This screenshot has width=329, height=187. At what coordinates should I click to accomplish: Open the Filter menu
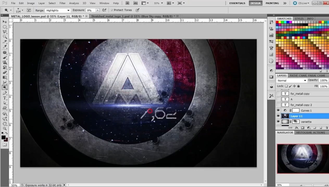pos(63,3)
